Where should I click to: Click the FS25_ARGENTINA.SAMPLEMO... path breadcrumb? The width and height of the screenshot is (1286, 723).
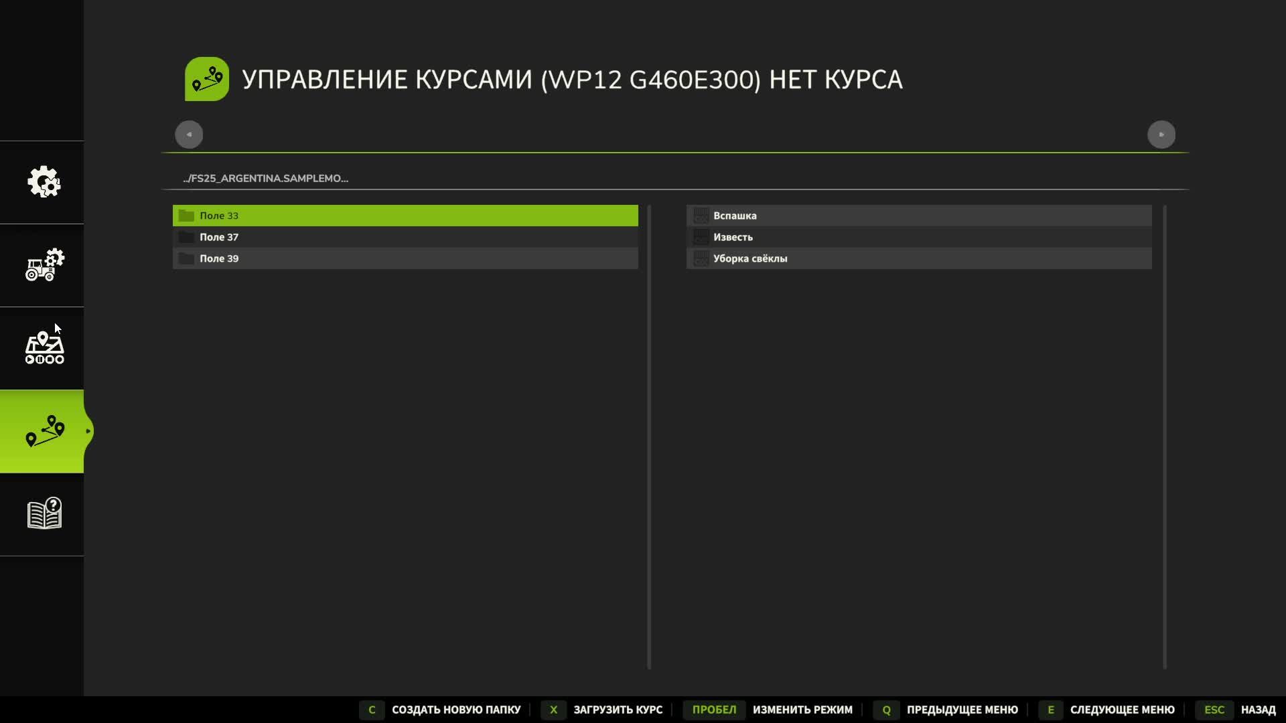[265, 178]
